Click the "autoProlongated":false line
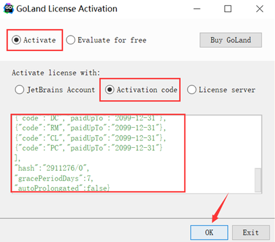The image size is (275, 242). [62, 188]
